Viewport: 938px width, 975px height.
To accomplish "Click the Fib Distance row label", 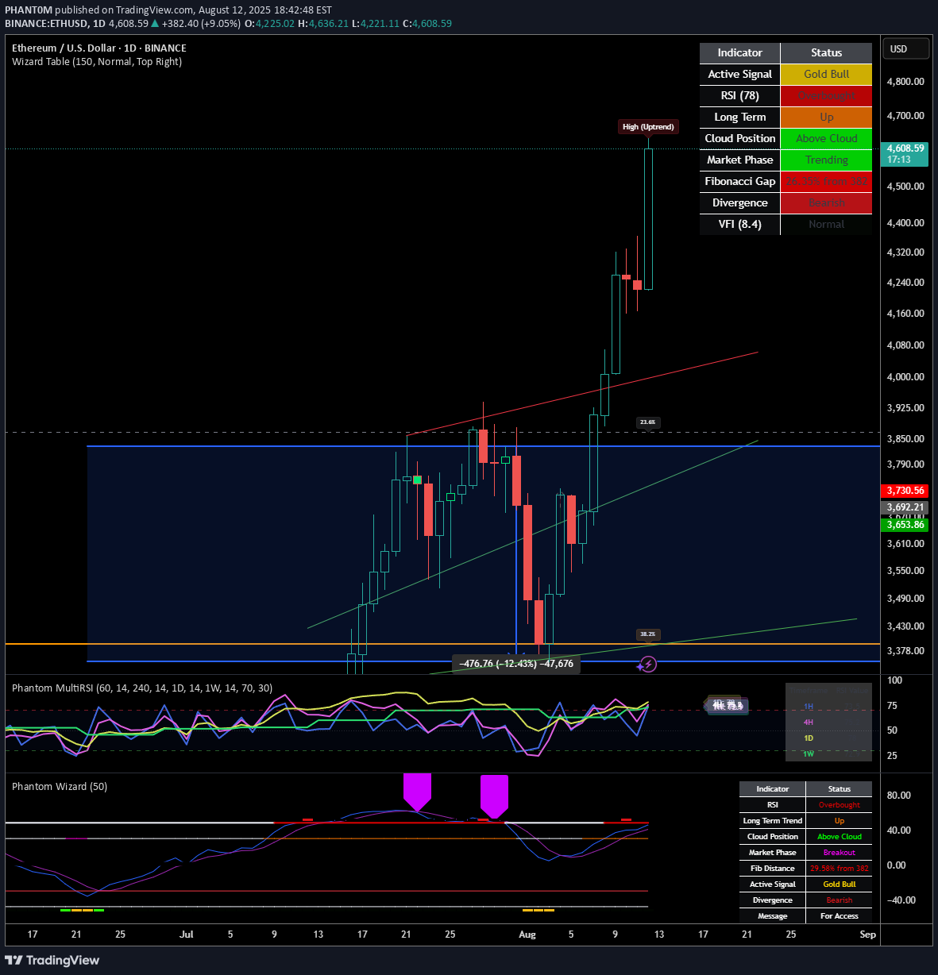I will 772,868.
